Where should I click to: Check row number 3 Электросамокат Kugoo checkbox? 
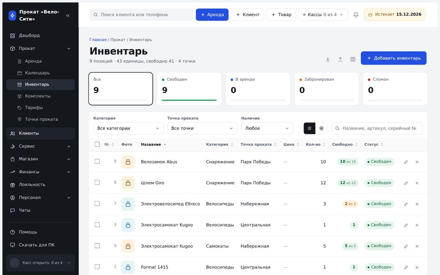[97, 224]
